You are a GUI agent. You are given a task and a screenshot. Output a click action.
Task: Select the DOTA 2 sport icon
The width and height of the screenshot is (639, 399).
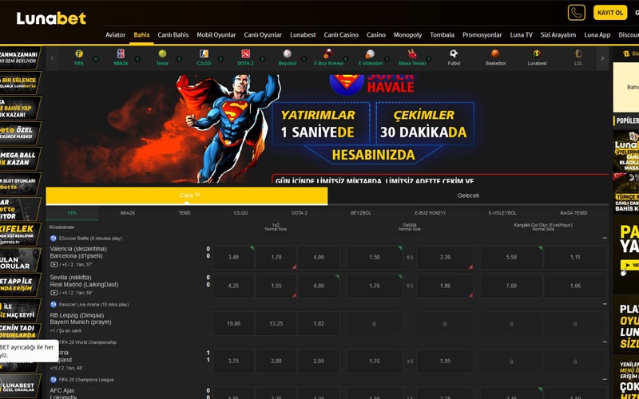coord(245,53)
